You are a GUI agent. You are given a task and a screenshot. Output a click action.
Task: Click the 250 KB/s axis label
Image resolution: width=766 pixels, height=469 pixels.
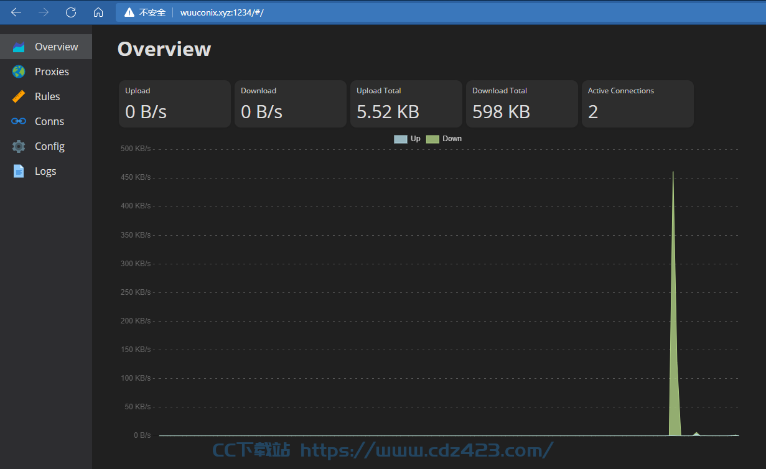(x=136, y=292)
